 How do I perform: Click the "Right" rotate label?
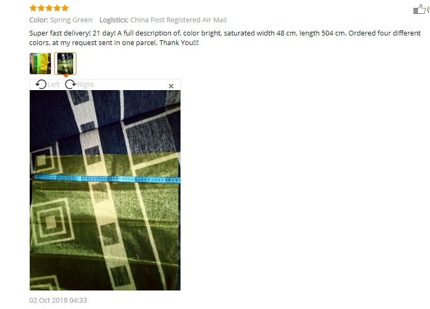coord(85,85)
